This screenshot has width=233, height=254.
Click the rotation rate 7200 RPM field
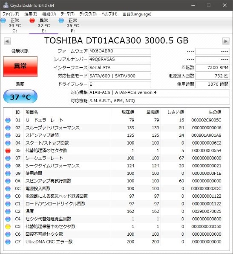click(x=213, y=68)
